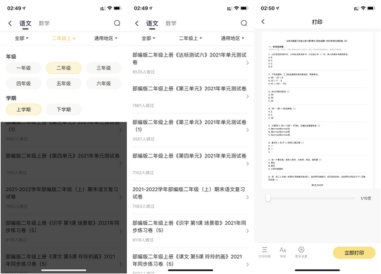Open search on the grade filter screen
This screenshot has height=274, width=381.
[x=117, y=23]
